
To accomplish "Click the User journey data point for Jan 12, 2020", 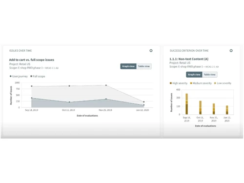I will (x=144, y=105).
